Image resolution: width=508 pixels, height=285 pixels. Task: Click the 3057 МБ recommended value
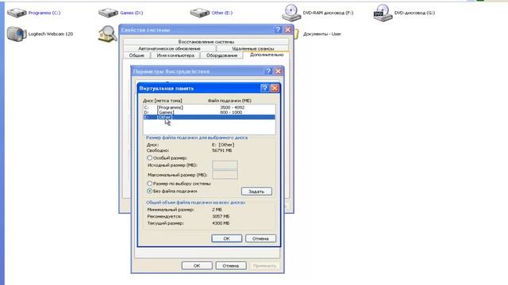221,216
